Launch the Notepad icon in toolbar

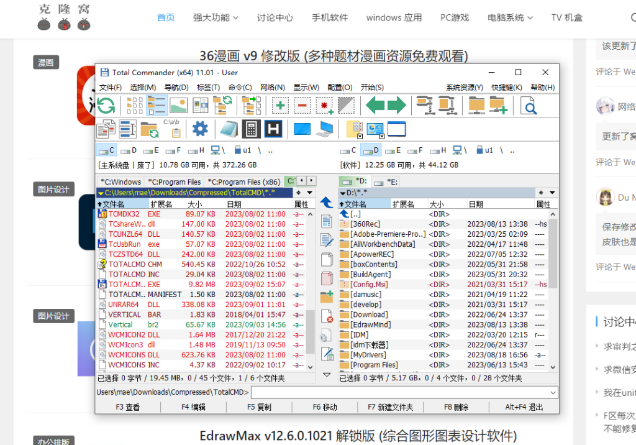[x=229, y=129]
